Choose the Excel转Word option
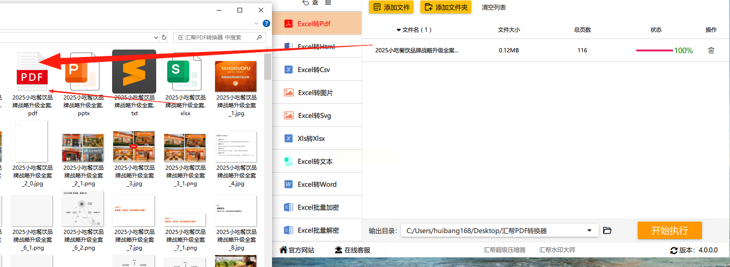Image resolution: width=730 pixels, height=267 pixels. click(317, 184)
